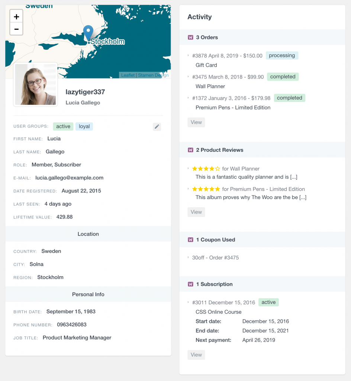Open the Leaflet attribution link
This screenshot has height=381, width=351.
[128, 75]
